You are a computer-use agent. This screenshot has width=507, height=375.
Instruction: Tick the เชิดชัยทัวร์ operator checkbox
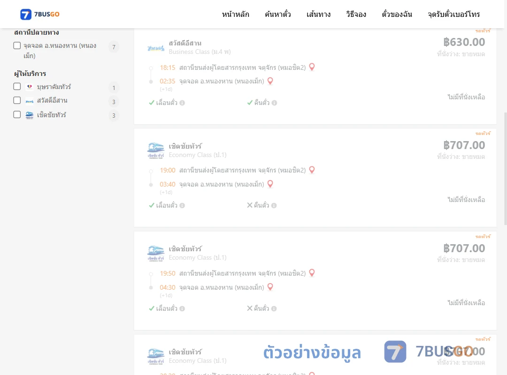pyautogui.click(x=17, y=115)
